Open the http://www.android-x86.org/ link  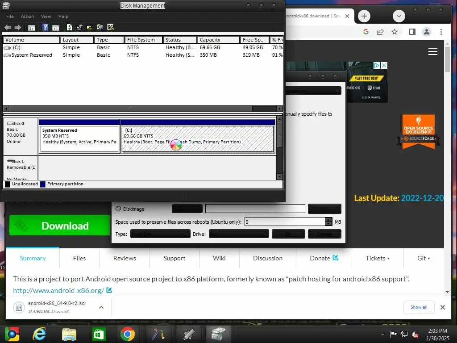[x=58, y=290]
